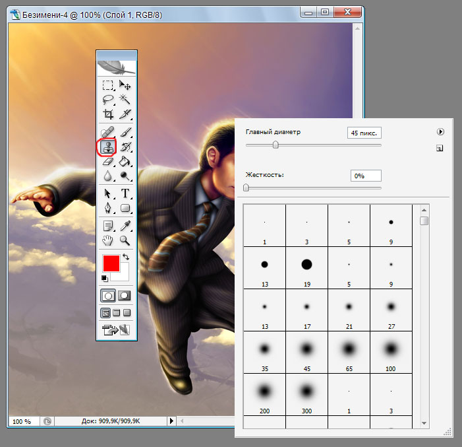
Task: Choose the Lasso tool
Action: point(107,100)
